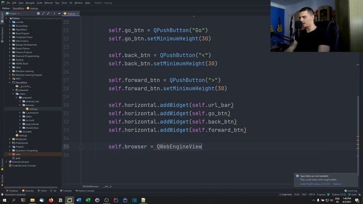
Task: Click the Windows taskbar search icon
Action: (x=14, y=200)
